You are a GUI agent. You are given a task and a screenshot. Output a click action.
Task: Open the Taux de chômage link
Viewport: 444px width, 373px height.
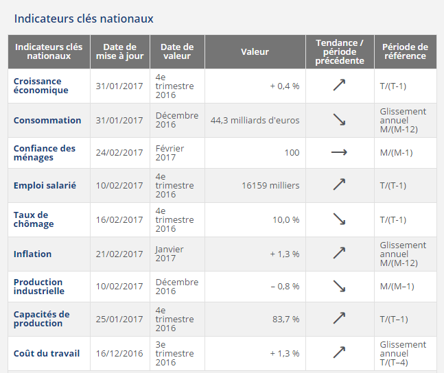pos(34,219)
